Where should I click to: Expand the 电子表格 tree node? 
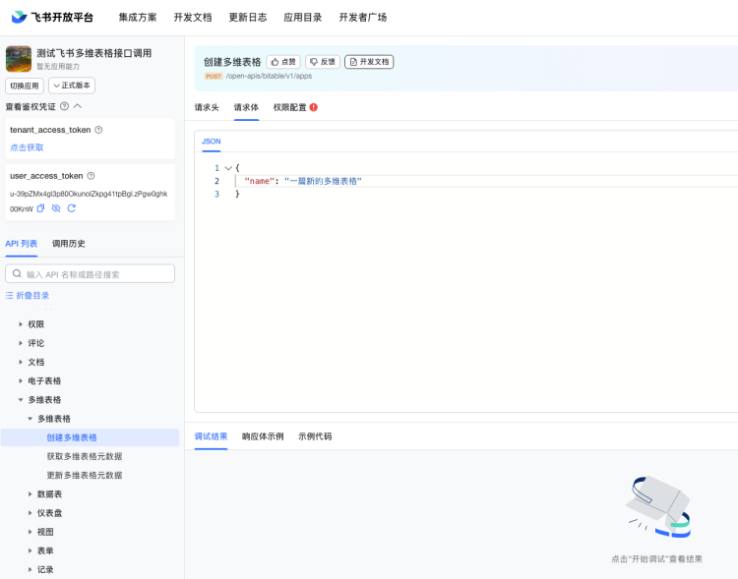tap(20, 380)
